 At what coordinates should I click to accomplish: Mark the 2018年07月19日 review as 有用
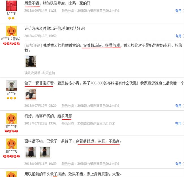(178, 106)
